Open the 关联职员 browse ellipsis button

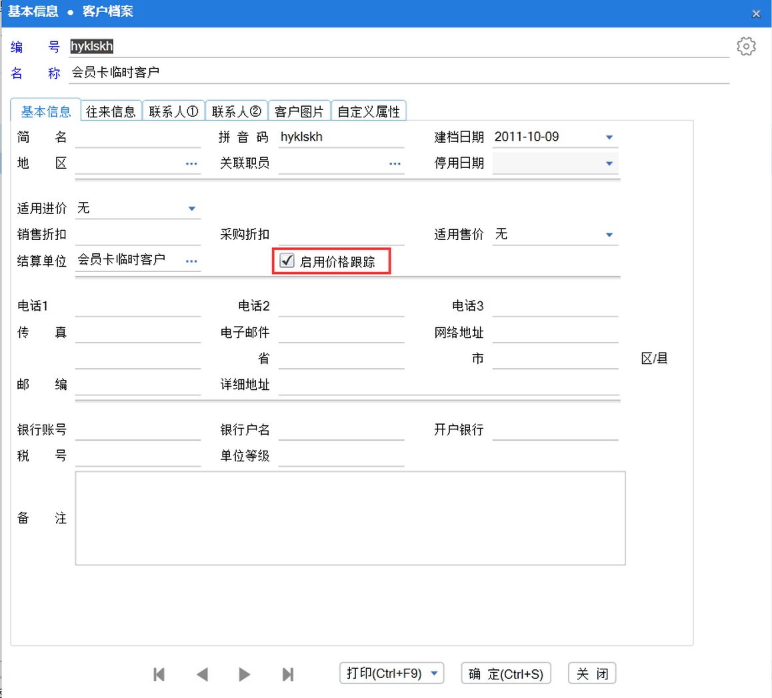tap(395, 163)
